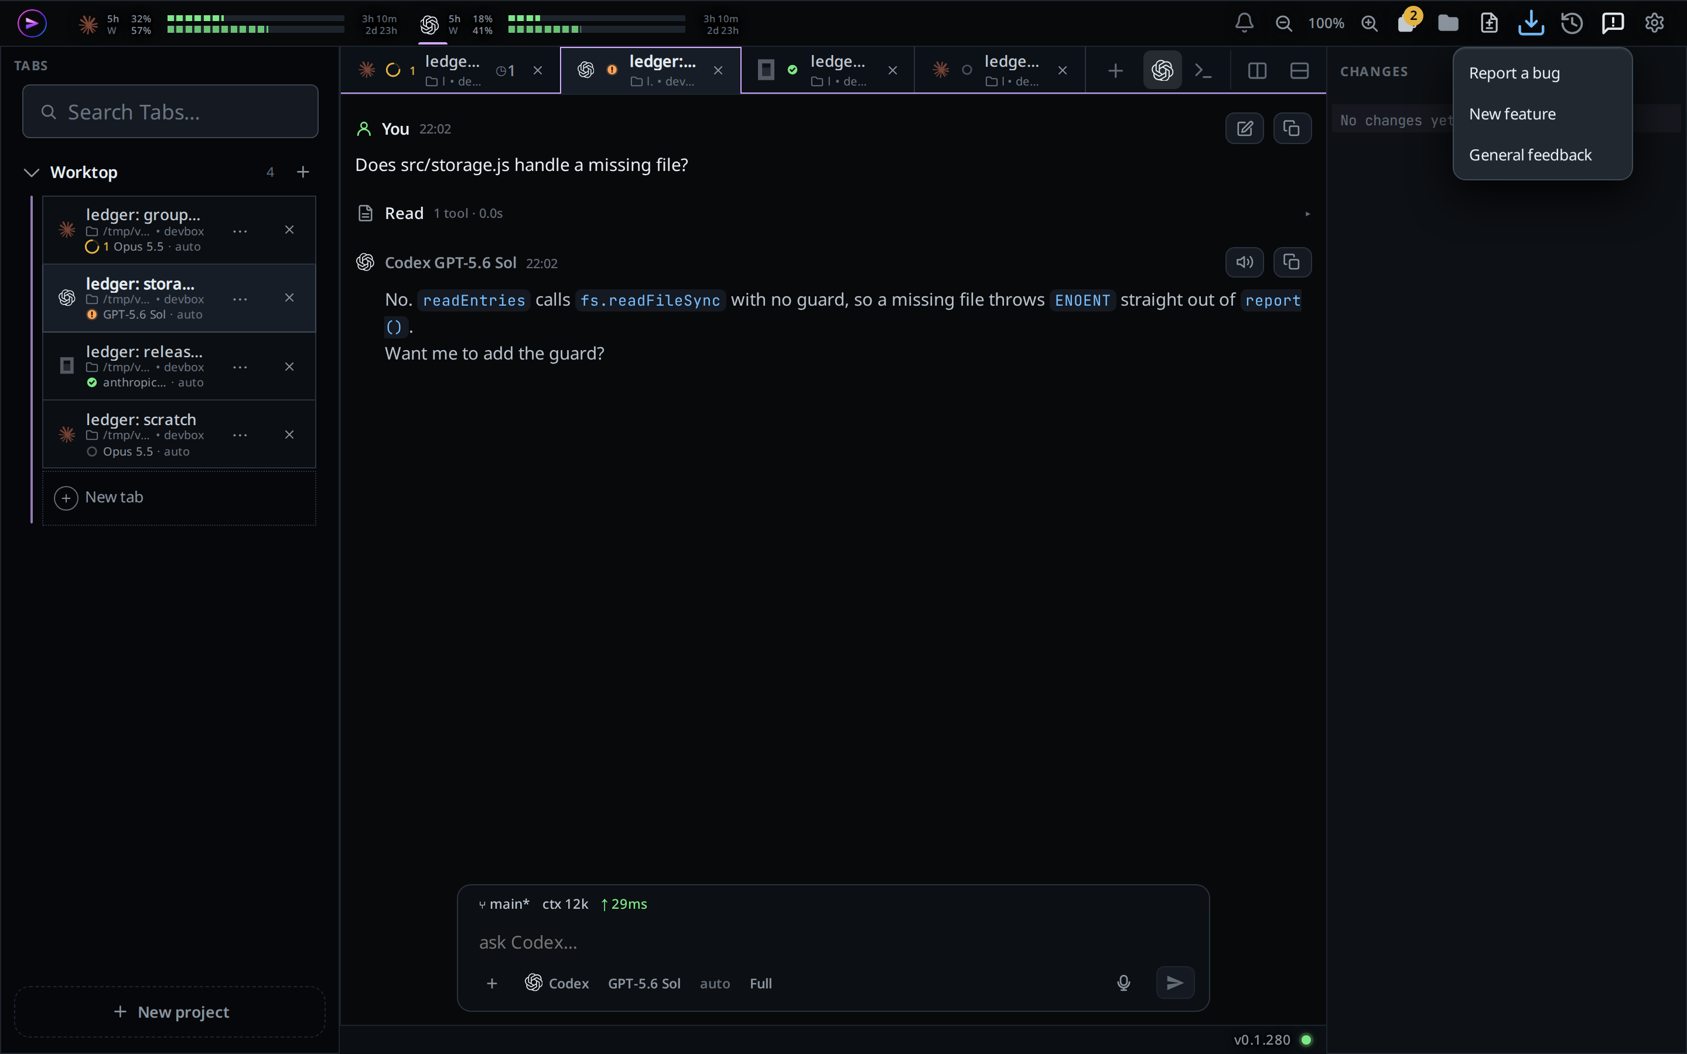Copy the Codex GPT-5.6 Sol reply
The height and width of the screenshot is (1054, 1687).
[1292, 262]
